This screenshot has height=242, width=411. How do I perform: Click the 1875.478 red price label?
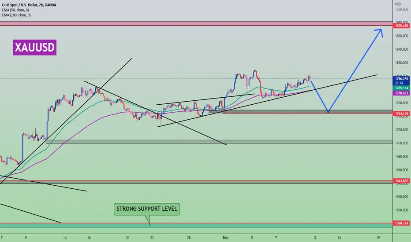(x=401, y=26)
